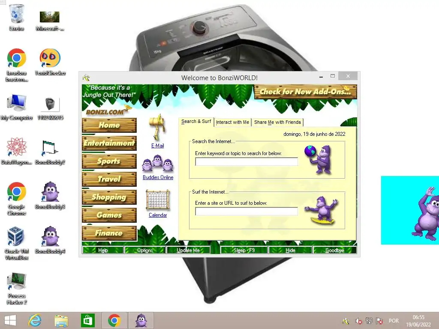This screenshot has width=439, height=329.
Task: Click the Update Me button
Action: [188, 250]
